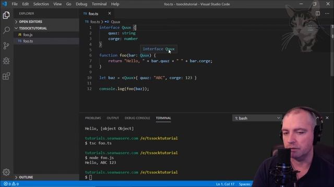Click the terminal prompt input cursor
This screenshot has width=334, height=187.
[90, 177]
